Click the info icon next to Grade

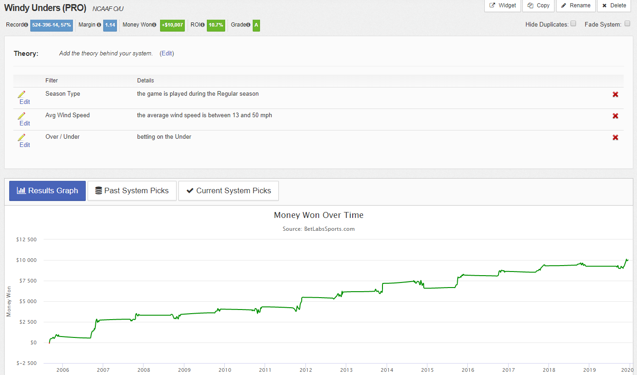249,25
